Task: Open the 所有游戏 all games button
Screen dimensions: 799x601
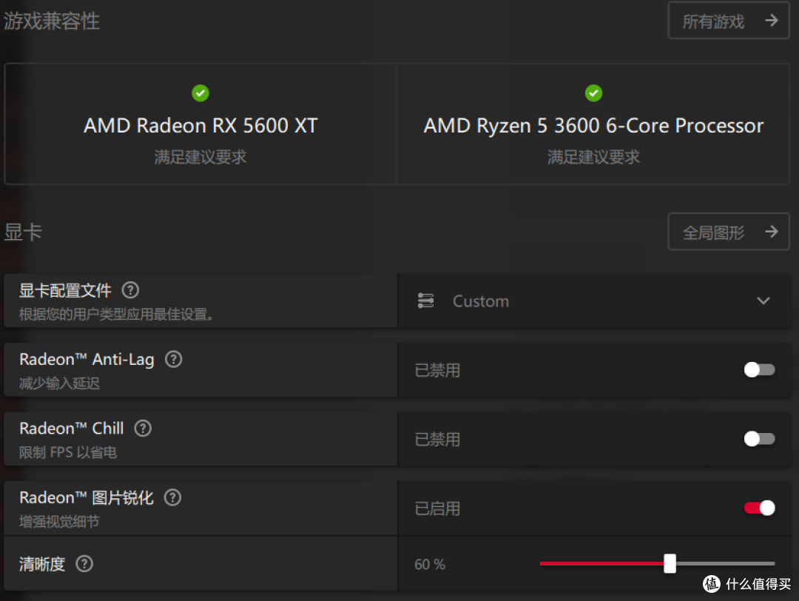Action: (728, 21)
